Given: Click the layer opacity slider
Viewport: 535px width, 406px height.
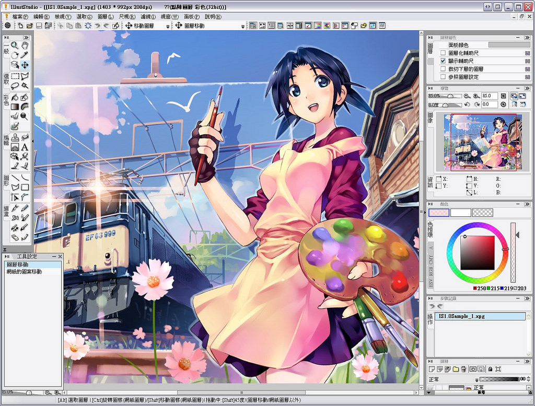Looking at the screenshot, I should [x=499, y=379].
